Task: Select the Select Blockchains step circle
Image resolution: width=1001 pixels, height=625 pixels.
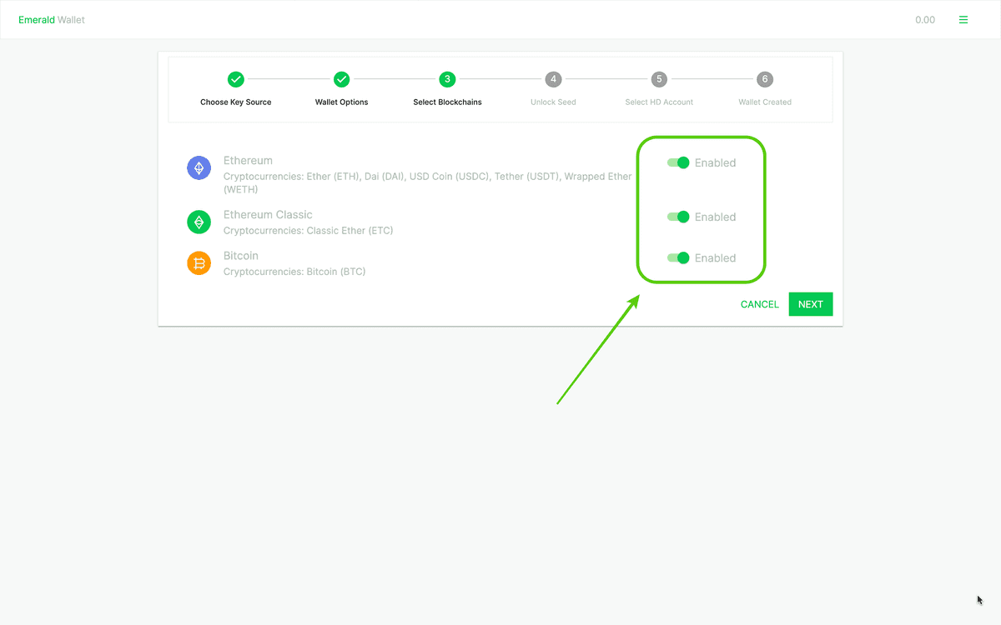Action: (x=447, y=79)
